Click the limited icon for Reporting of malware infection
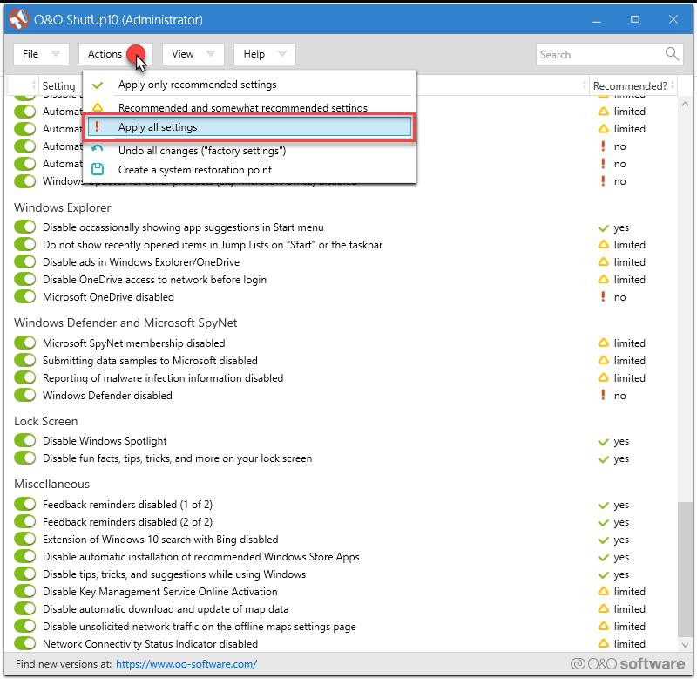 tap(603, 377)
